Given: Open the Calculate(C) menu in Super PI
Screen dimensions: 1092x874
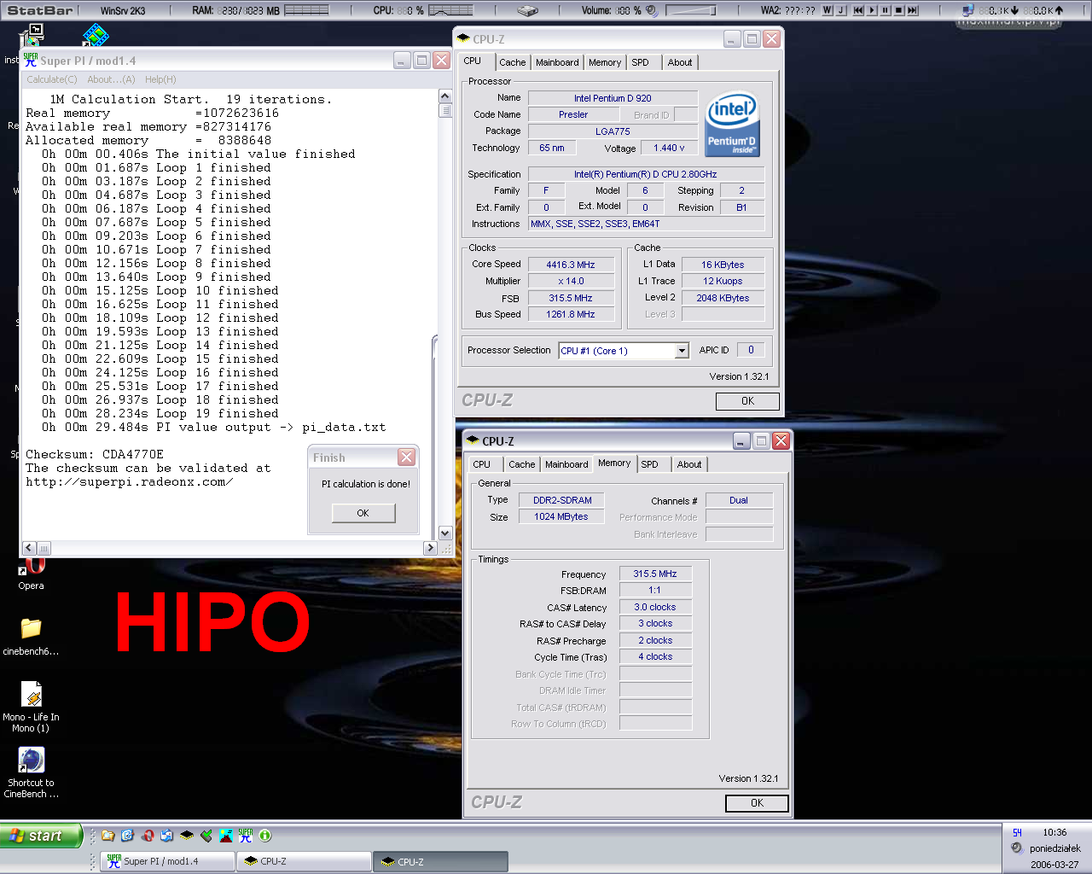Looking at the screenshot, I should (x=51, y=79).
